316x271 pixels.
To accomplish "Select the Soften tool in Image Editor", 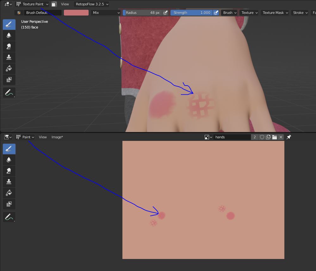I will click(x=9, y=160).
